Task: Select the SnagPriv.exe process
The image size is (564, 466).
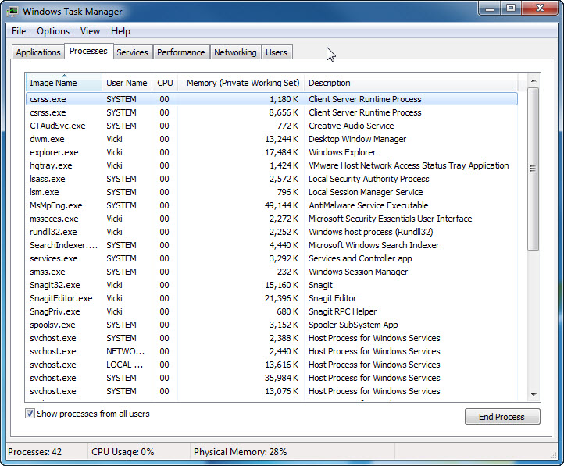Action: [272, 312]
